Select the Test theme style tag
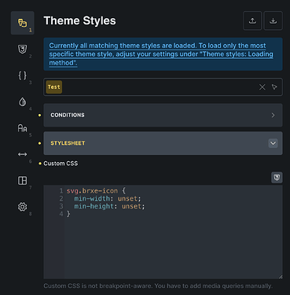The height and width of the screenshot is (295, 290). [x=54, y=87]
